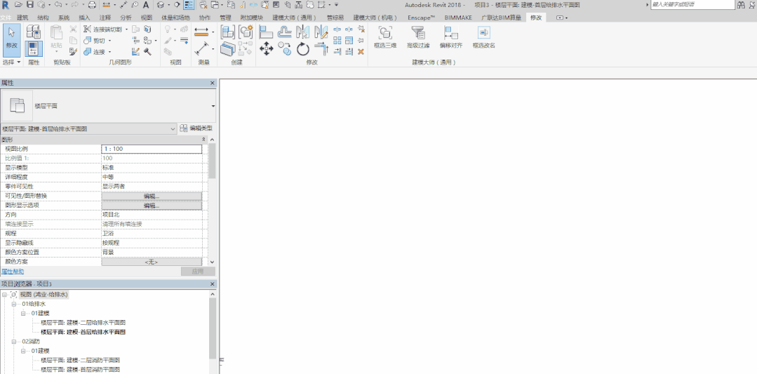The image size is (757, 374).
Task: Click the Text 'A' icon in quick access
Action: [x=146, y=4]
